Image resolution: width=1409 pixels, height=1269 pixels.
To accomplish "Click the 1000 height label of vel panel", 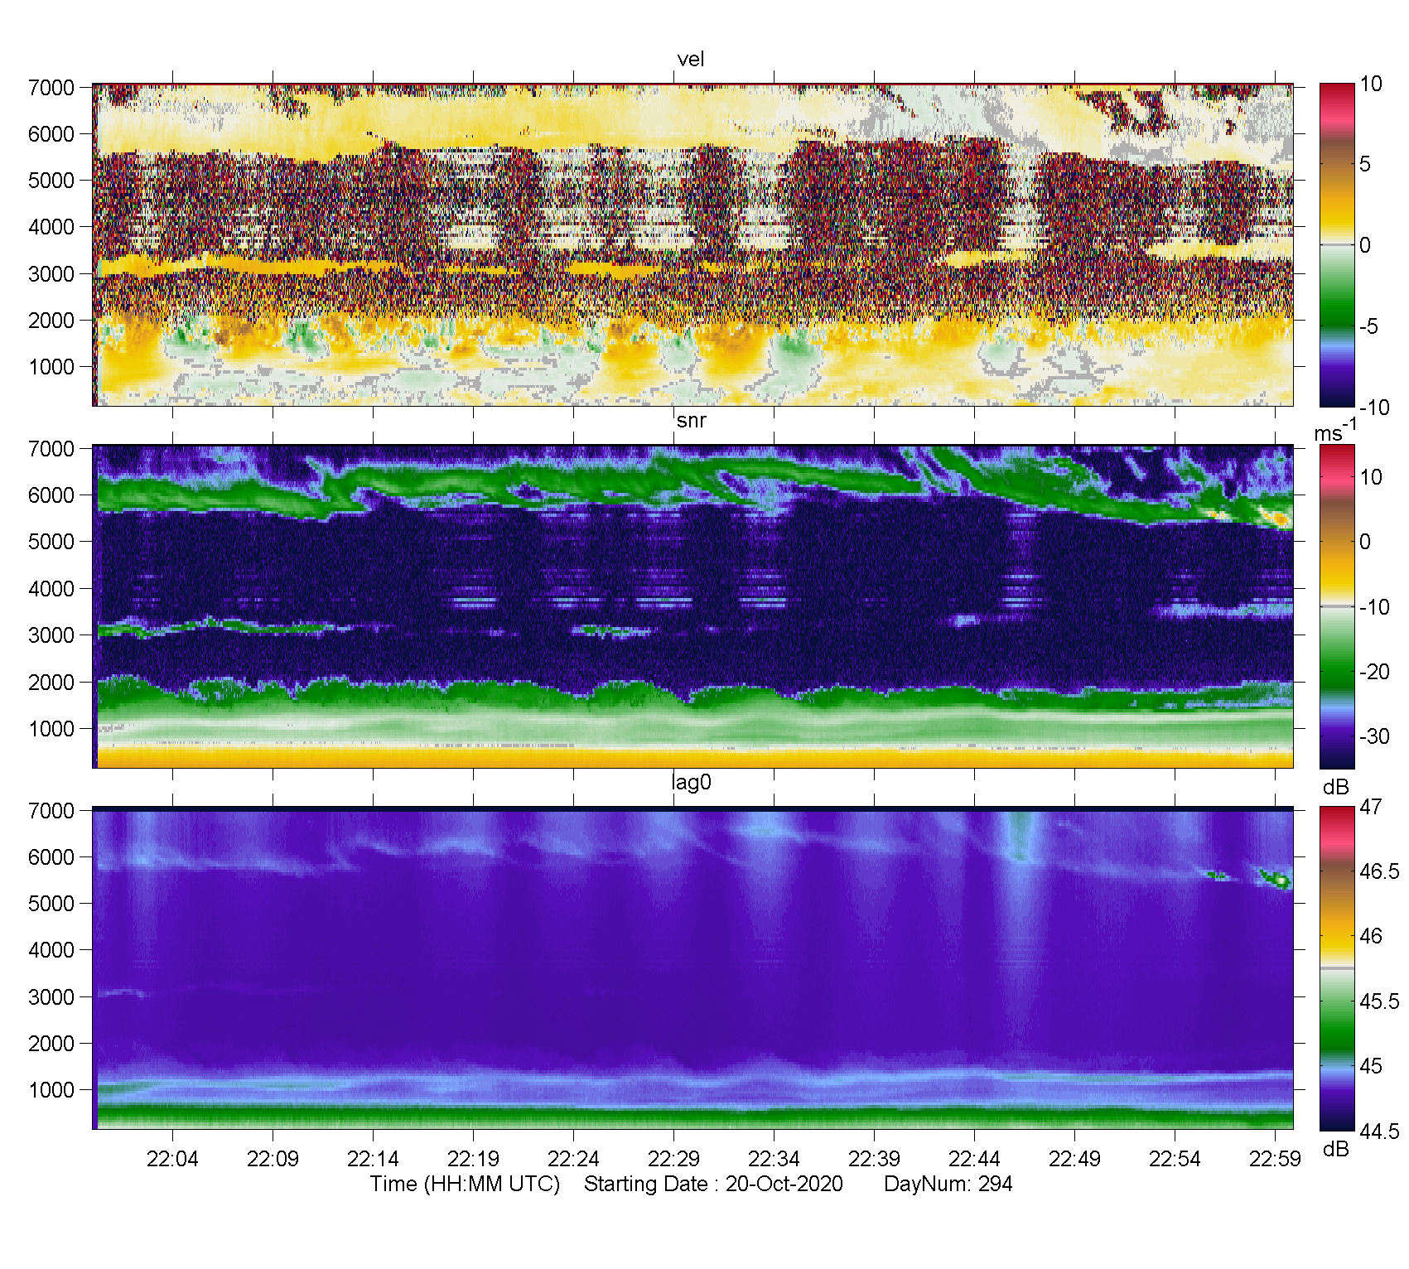I will [x=51, y=367].
